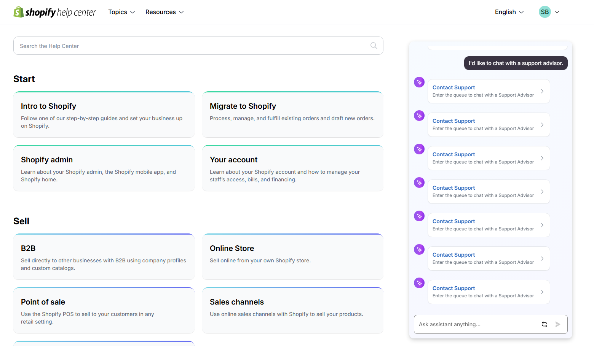594x346 pixels.
Task: Click the search magnifier icon
Action: coord(374,46)
